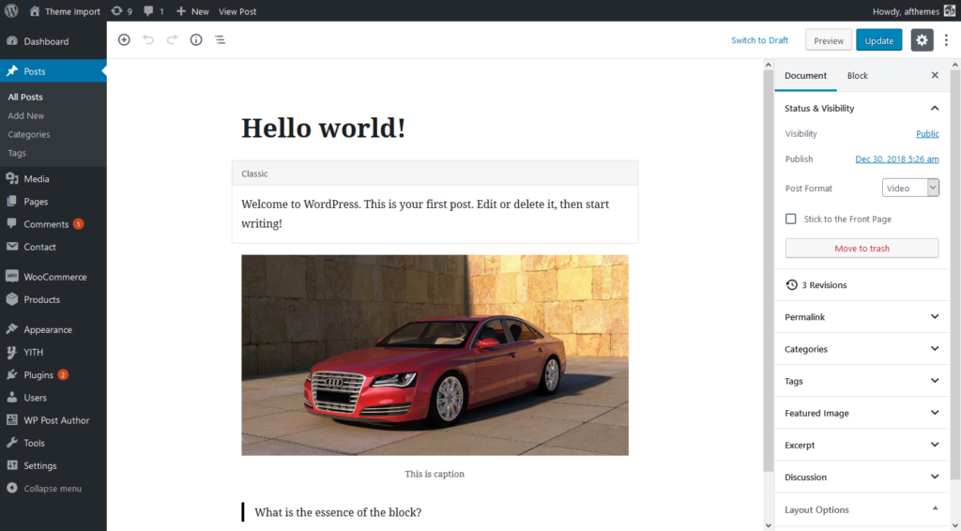Image resolution: width=961 pixels, height=531 pixels.
Task: Open the content structure info icon
Action: pos(196,40)
